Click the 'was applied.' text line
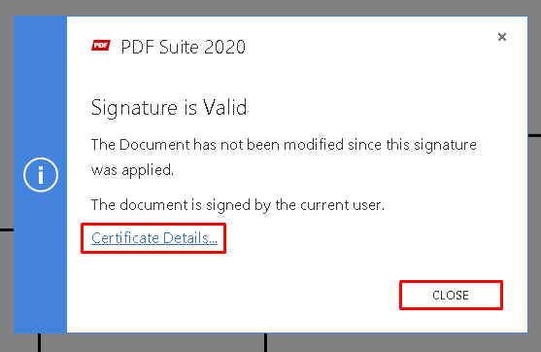This screenshot has width=541, height=352. coord(132,170)
